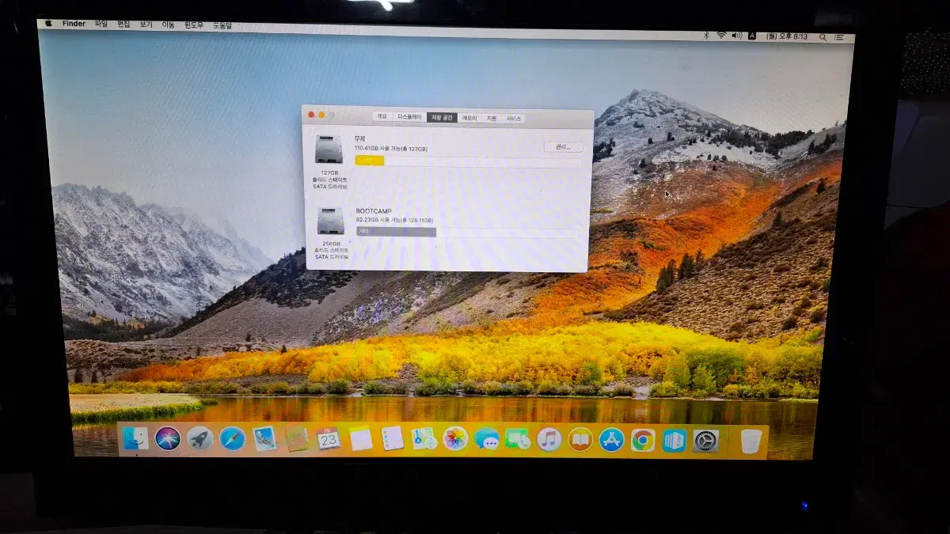Image resolution: width=950 pixels, height=534 pixels.
Task: Click the 256GB drive icon
Action: [330, 221]
